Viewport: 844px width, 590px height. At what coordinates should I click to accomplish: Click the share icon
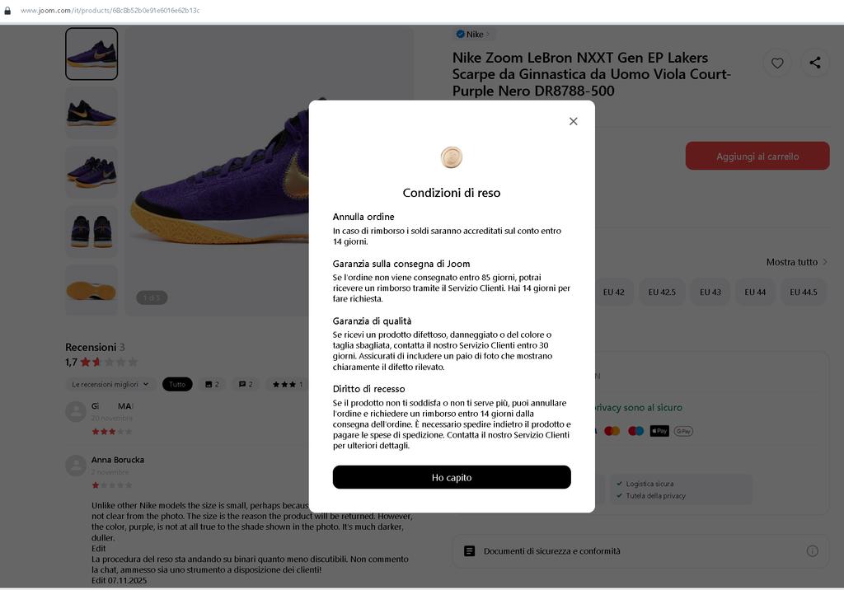click(x=815, y=63)
